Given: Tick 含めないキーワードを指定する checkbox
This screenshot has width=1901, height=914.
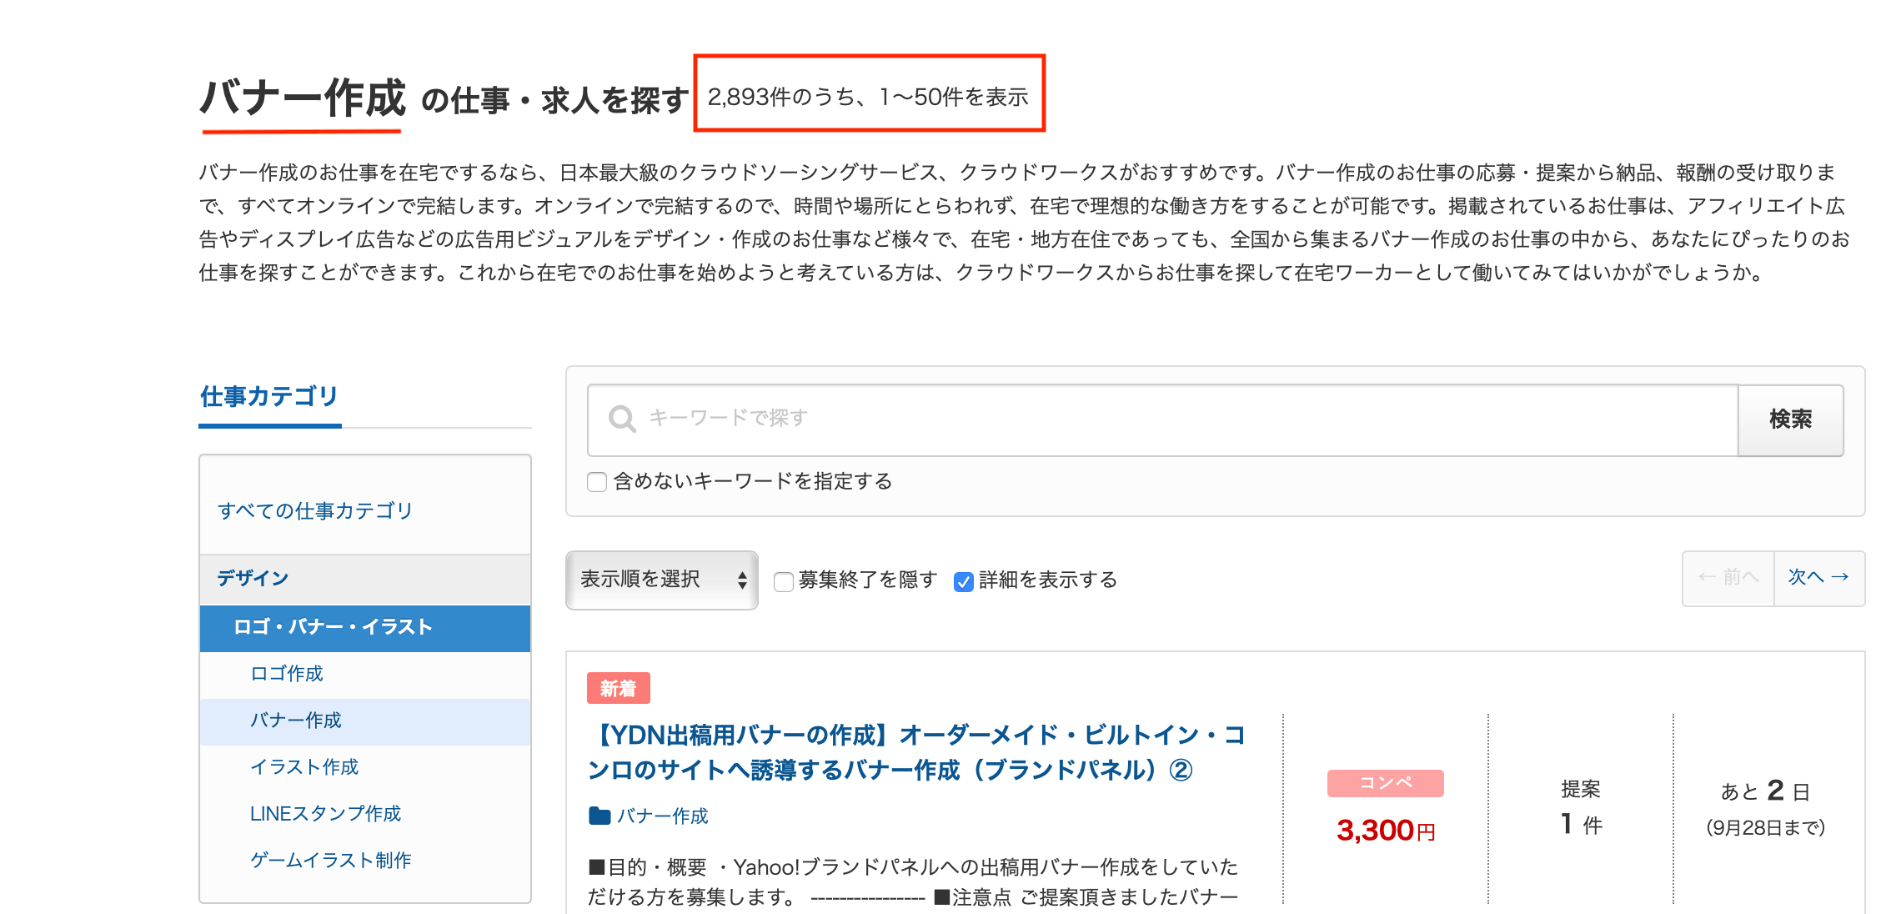Looking at the screenshot, I should click(x=597, y=482).
